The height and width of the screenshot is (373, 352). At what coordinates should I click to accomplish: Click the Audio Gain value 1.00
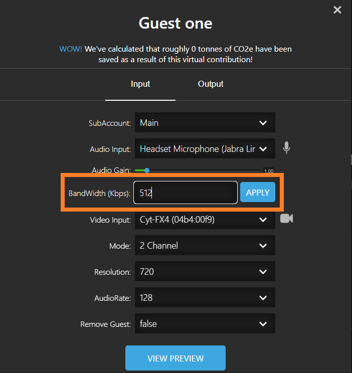269,171
